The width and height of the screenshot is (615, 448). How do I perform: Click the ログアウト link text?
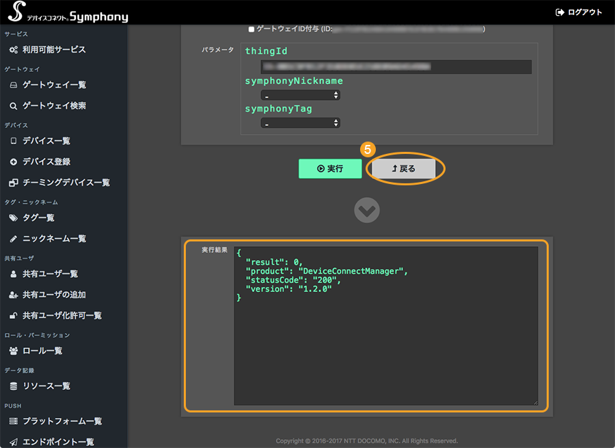[585, 12]
